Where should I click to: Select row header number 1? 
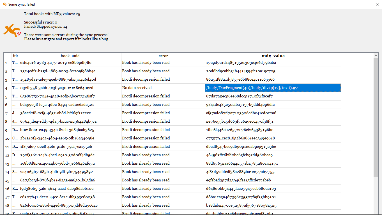(x=8, y=63)
